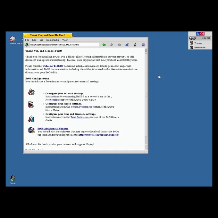Click the Additions & Updates disk icon
Viewport: 218px width, 218px height.
pos(31,130)
